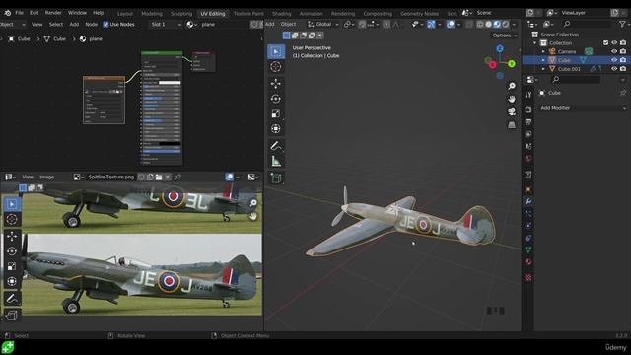Switch to the Modeling workspace tab
The image size is (631, 355).
click(x=152, y=13)
